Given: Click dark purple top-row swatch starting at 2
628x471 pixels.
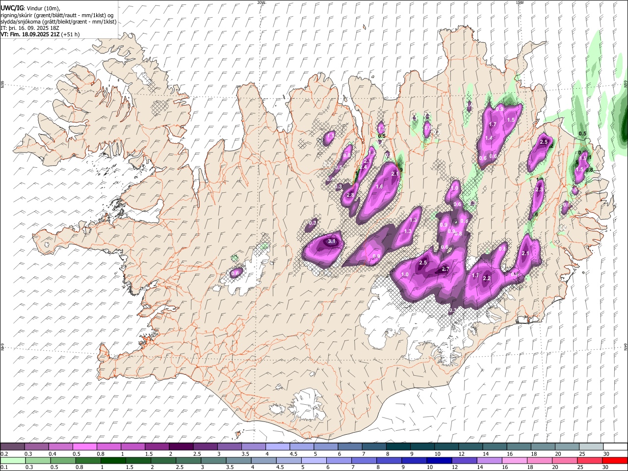Looking at the screenshot, I should [181, 447].
